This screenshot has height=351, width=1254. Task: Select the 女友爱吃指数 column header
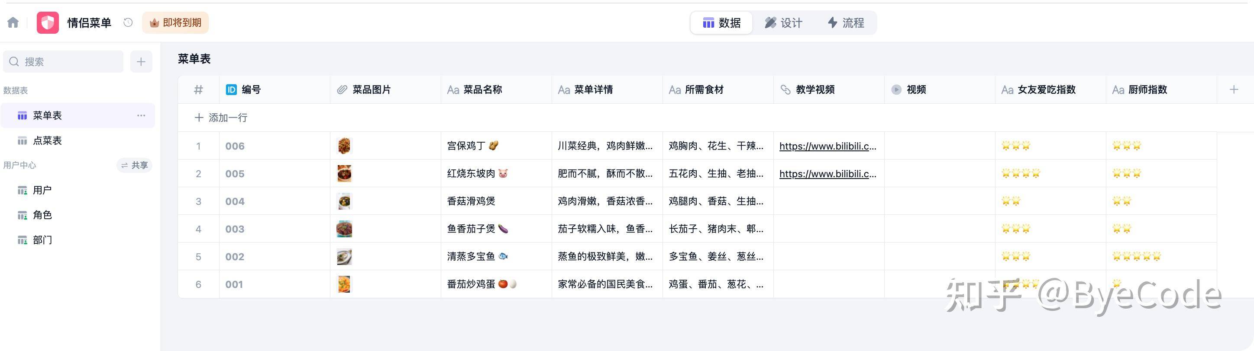[x=1050, y=89]
